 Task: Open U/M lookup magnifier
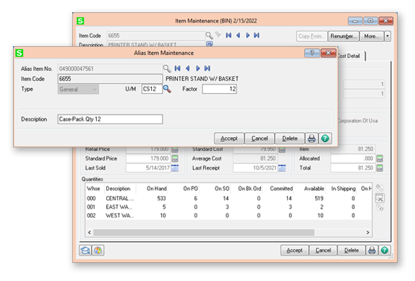tap(167, 89)
